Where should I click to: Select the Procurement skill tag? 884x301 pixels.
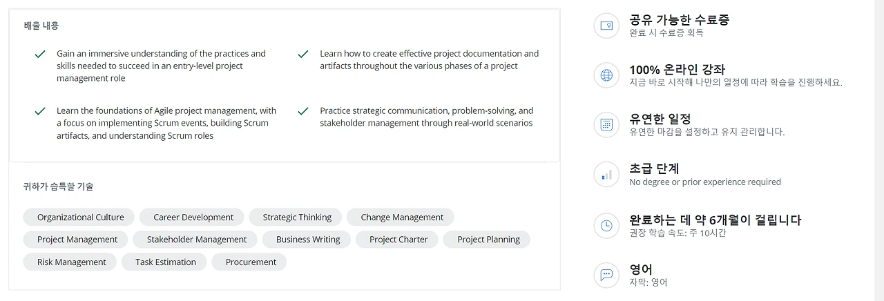251,262
